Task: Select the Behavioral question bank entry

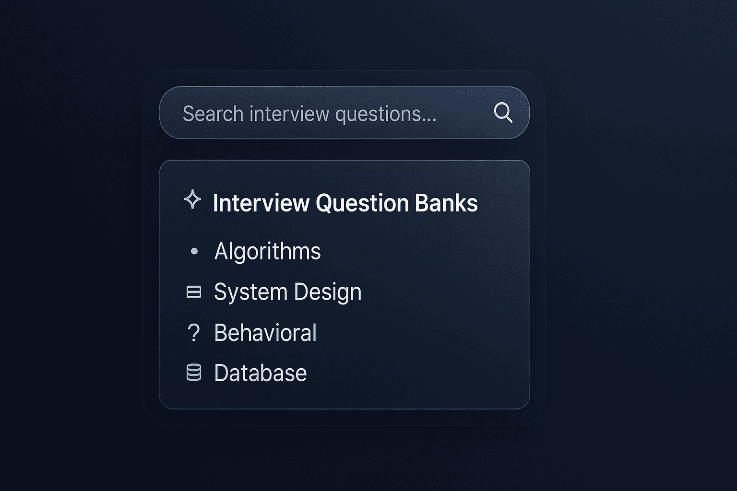Action: [x=265, y=333]
